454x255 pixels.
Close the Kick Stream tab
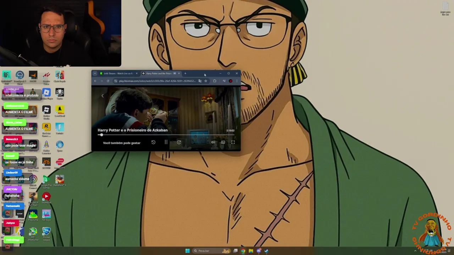pyautogui.click(x=137, y=73)
